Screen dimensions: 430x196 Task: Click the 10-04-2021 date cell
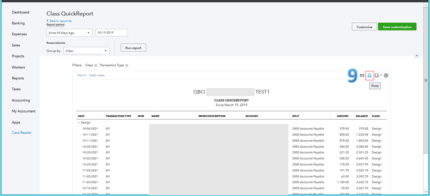pos(90,129)
